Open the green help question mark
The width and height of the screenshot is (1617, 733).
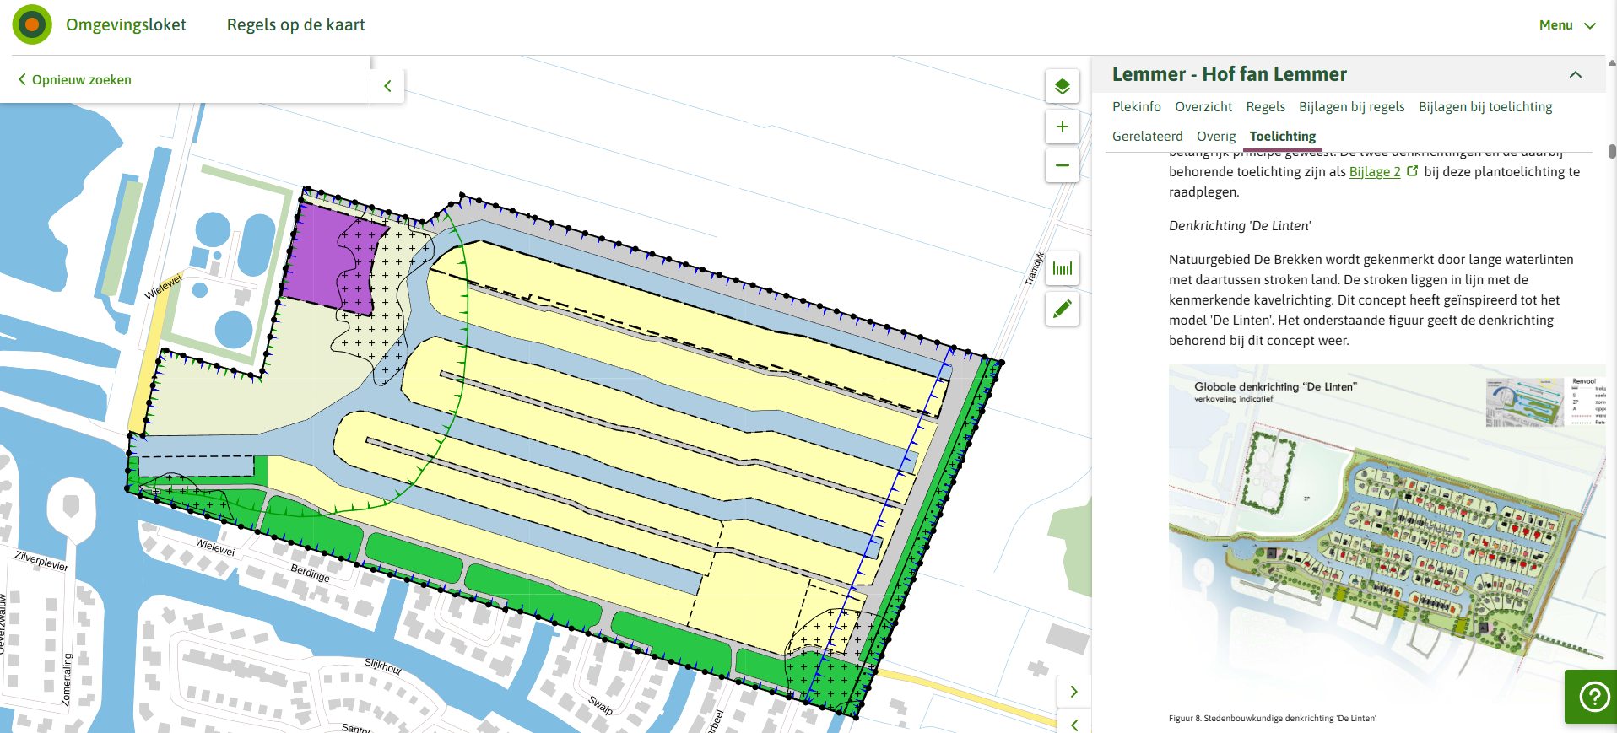[1593, 697]
